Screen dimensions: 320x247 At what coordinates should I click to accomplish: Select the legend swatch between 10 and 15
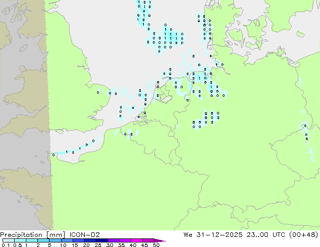67,240
